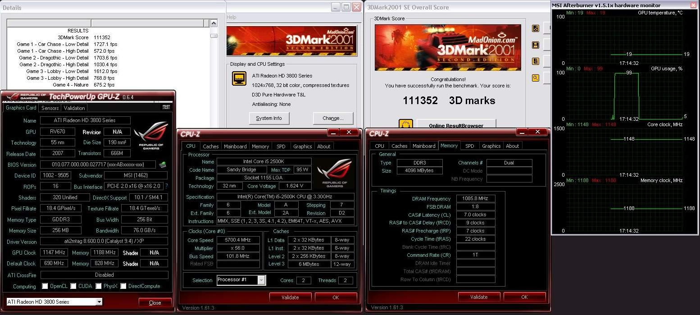Click the yellow floppy disk save icon in 3DMark score
Viewport: 700px width, 315px height.
pos(536,45)
